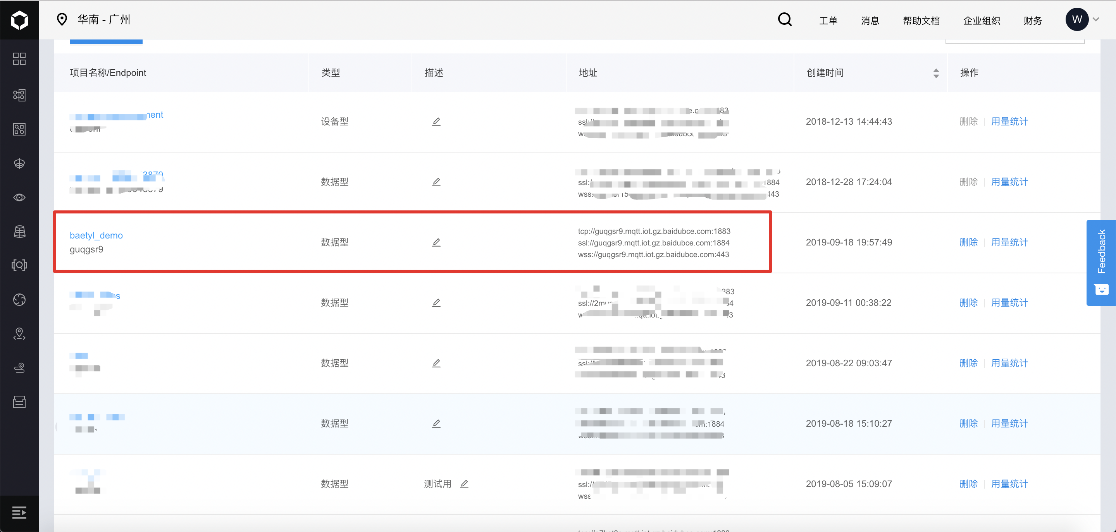
Task: Click the dashboard grid icon in sidebar
Action: 19,59
